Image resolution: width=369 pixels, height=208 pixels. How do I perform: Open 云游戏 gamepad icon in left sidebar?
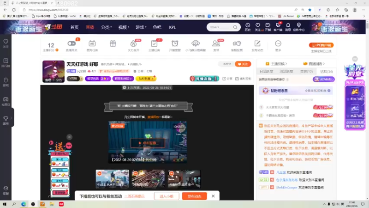[6, 101]
